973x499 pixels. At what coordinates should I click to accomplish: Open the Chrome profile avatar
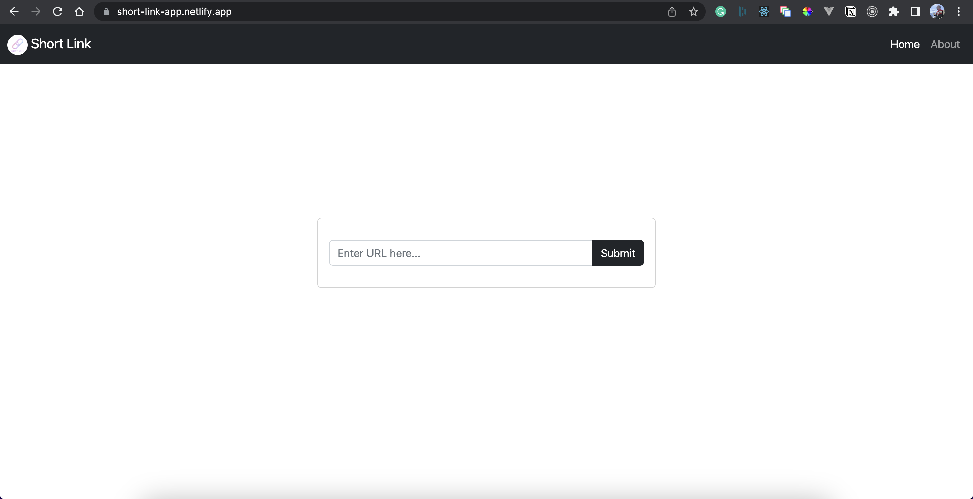tap(937, 12)
